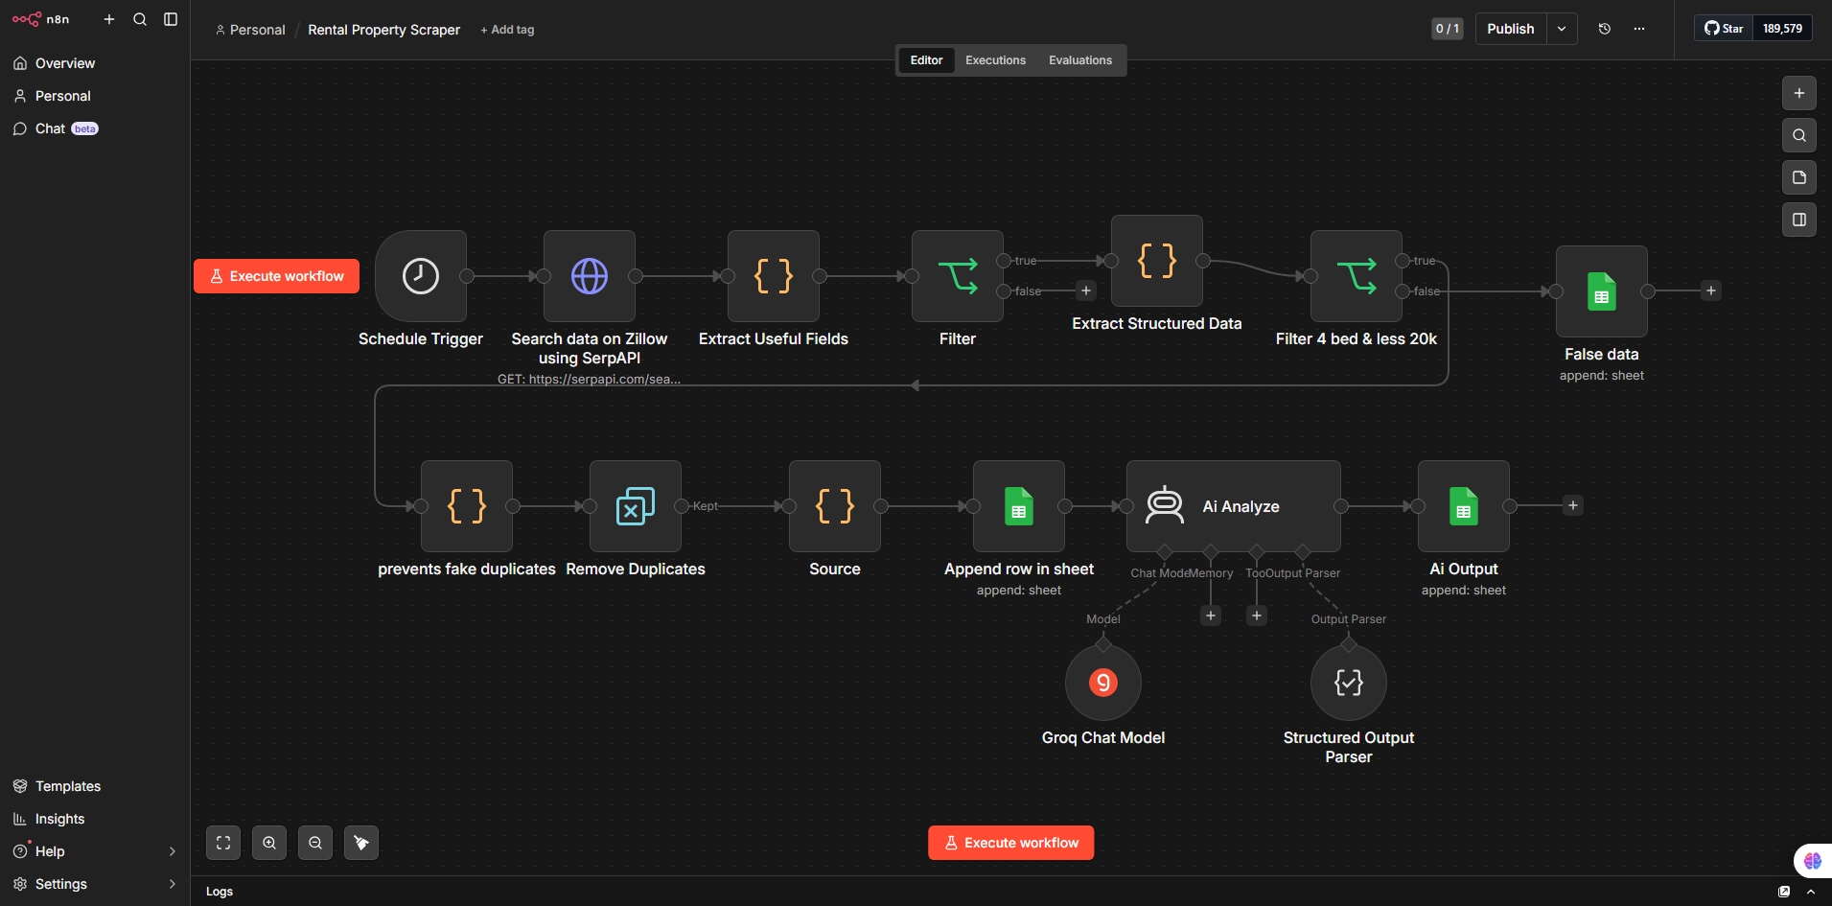Open the Personal breadcrumb link
This screenshot has width=1832, height=906.
pyautogui.click(x=250, y=30)
